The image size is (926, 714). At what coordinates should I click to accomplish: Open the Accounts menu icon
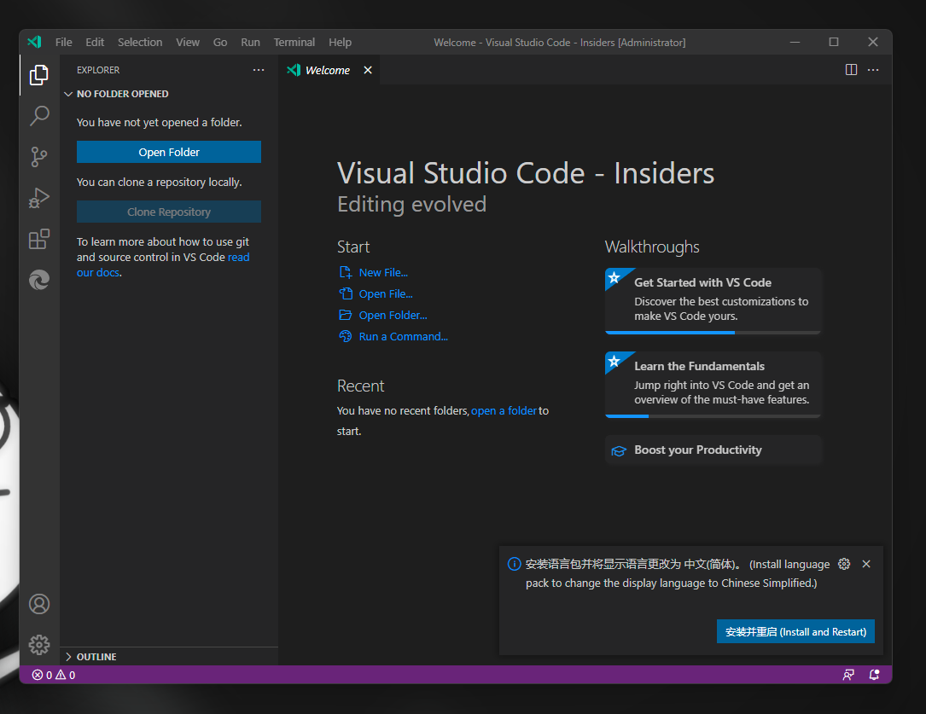[39, 604]
